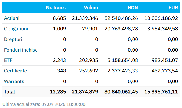Select the Total row label

point(9,92)
